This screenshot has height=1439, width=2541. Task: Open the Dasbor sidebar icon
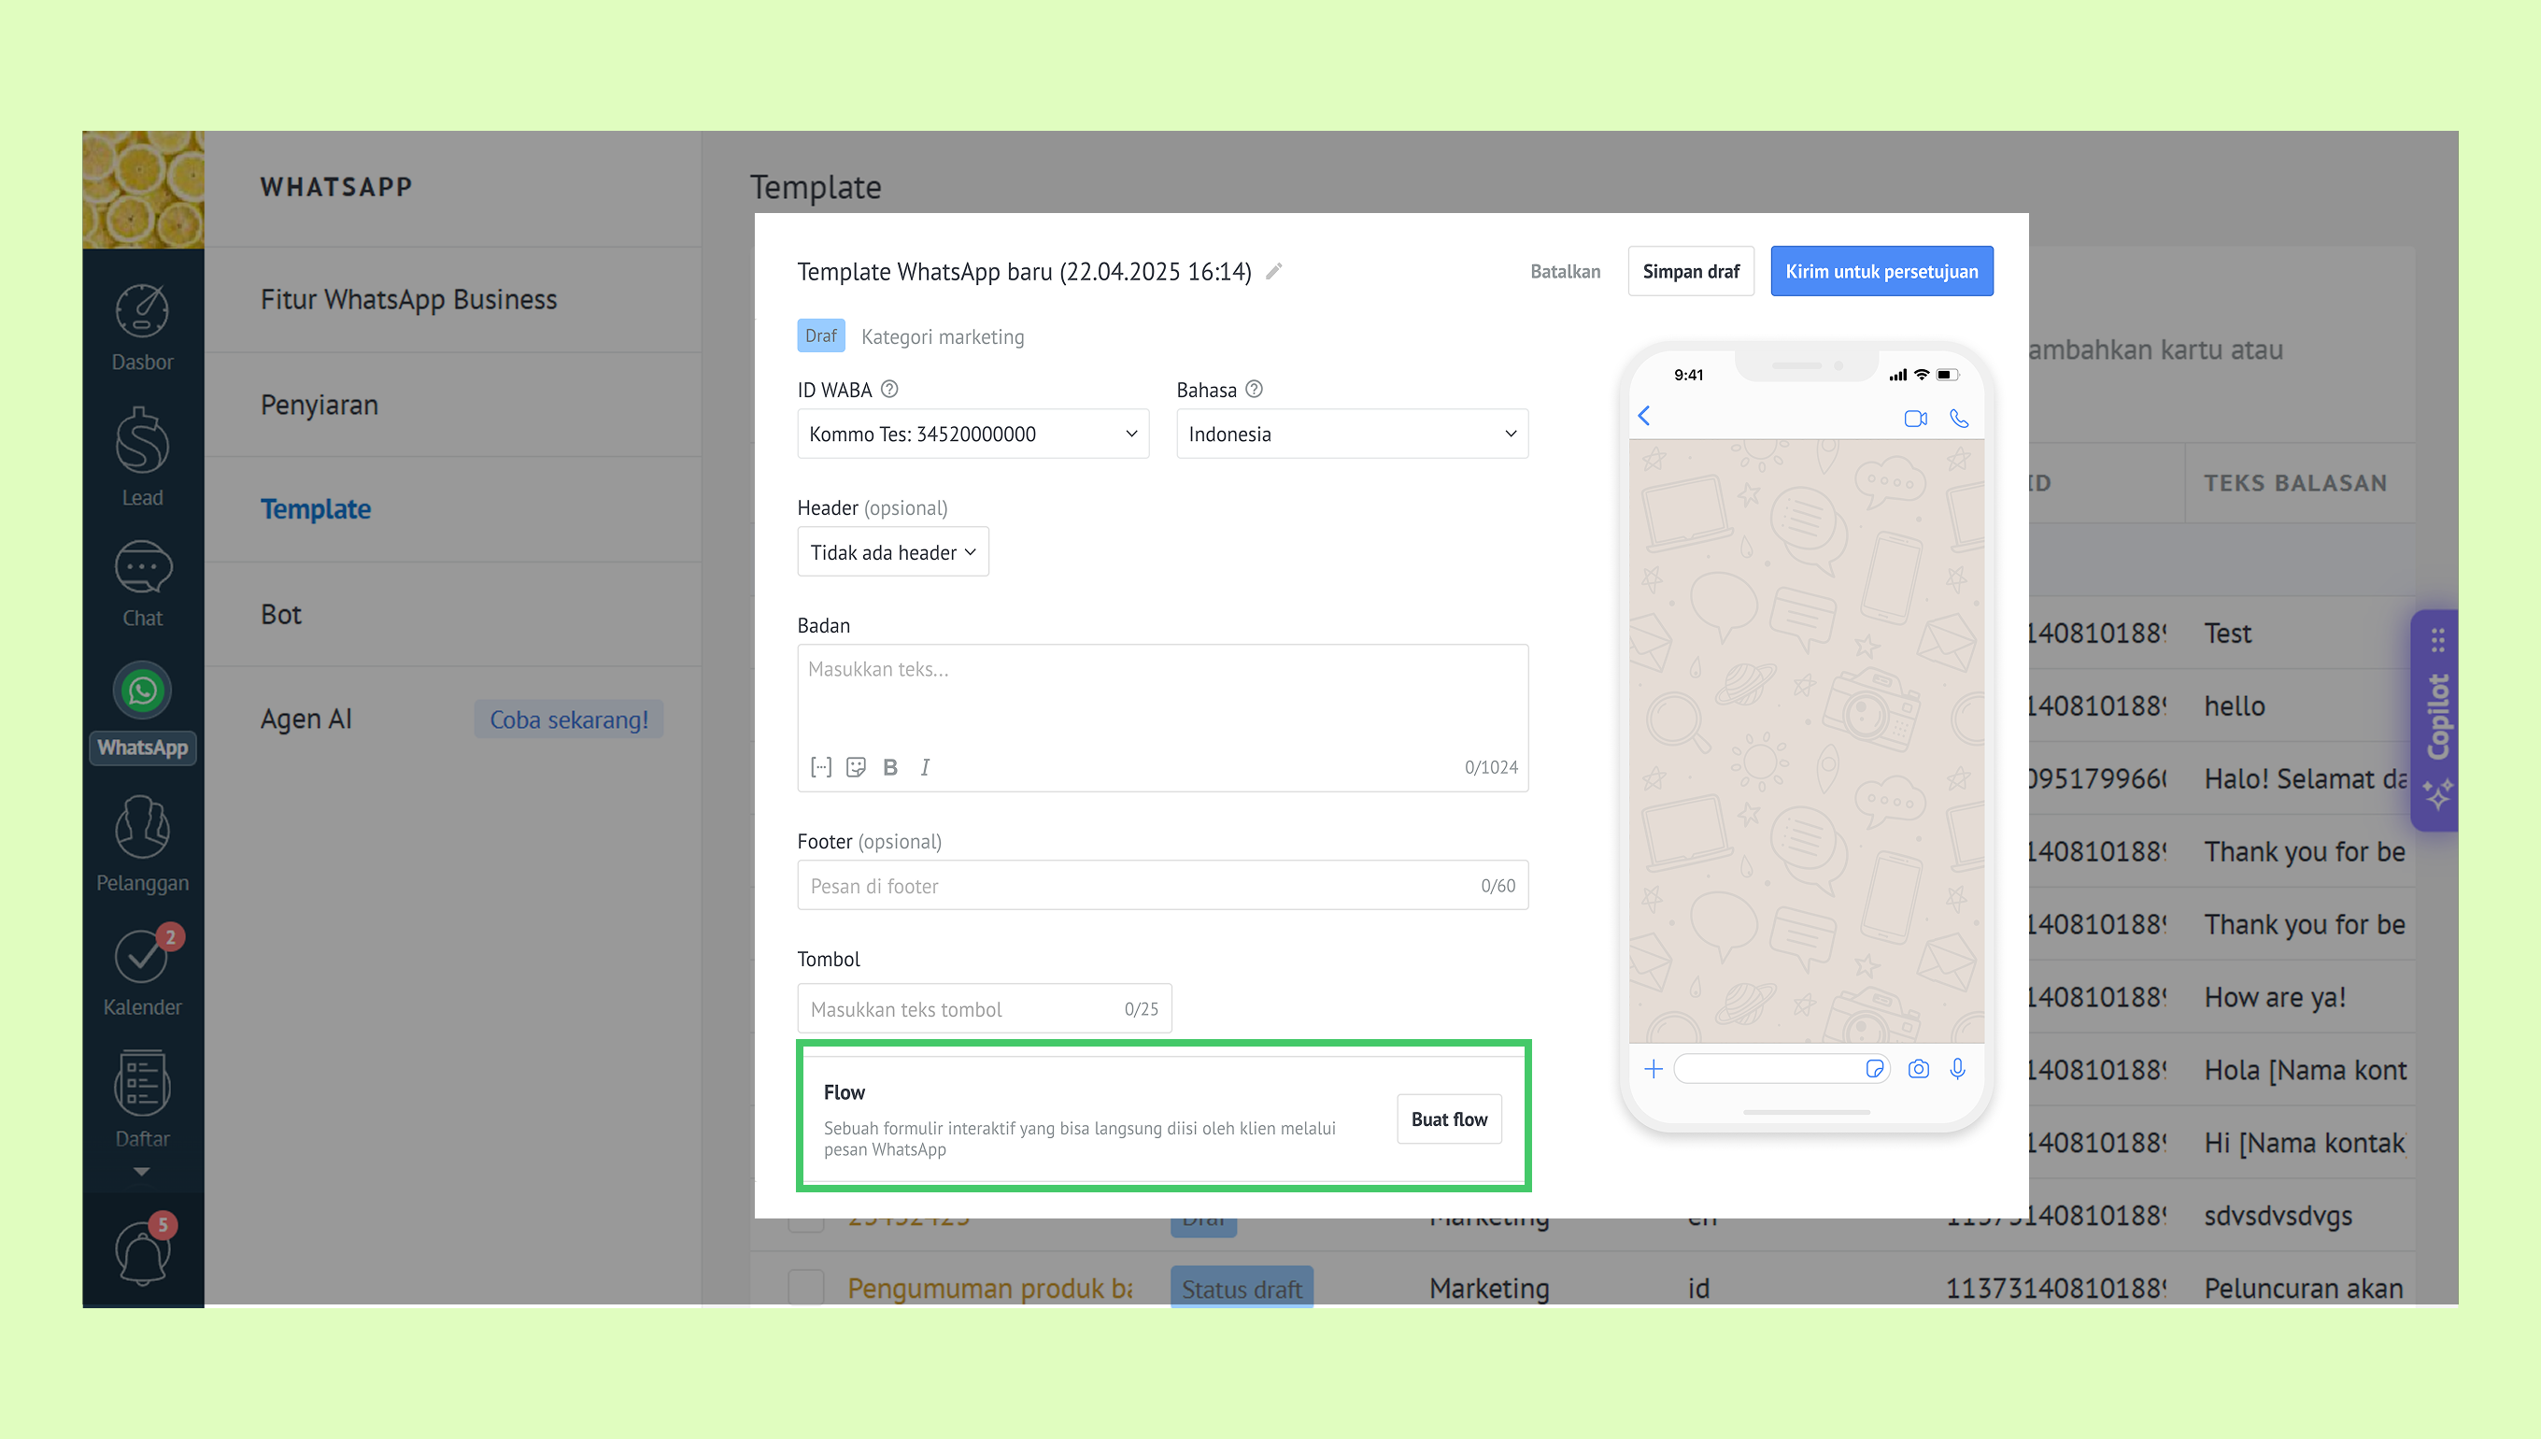pyautogui.click(x=142, y=312)
